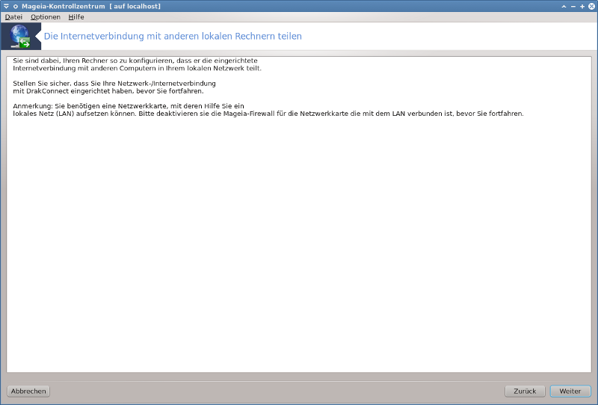Go back with the Zurück button
The image size is (598, 405).
525,391
